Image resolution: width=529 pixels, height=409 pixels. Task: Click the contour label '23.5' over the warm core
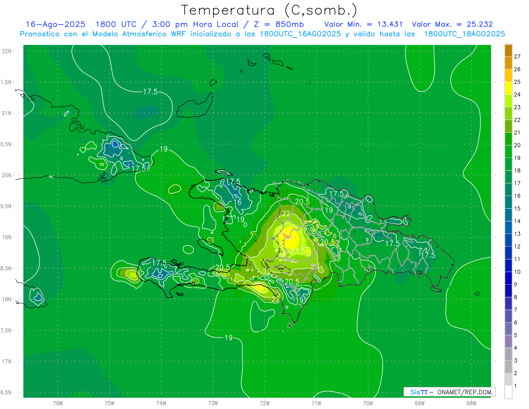(298, 251)
